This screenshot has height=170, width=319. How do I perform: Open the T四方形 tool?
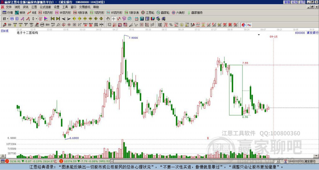[97, 12]
